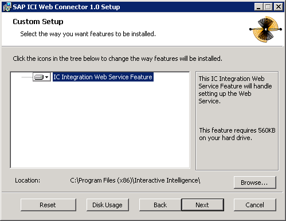This screenshot has width=286, height=221.
Task: Click the Reset button
Action: [x=48, y=205]
